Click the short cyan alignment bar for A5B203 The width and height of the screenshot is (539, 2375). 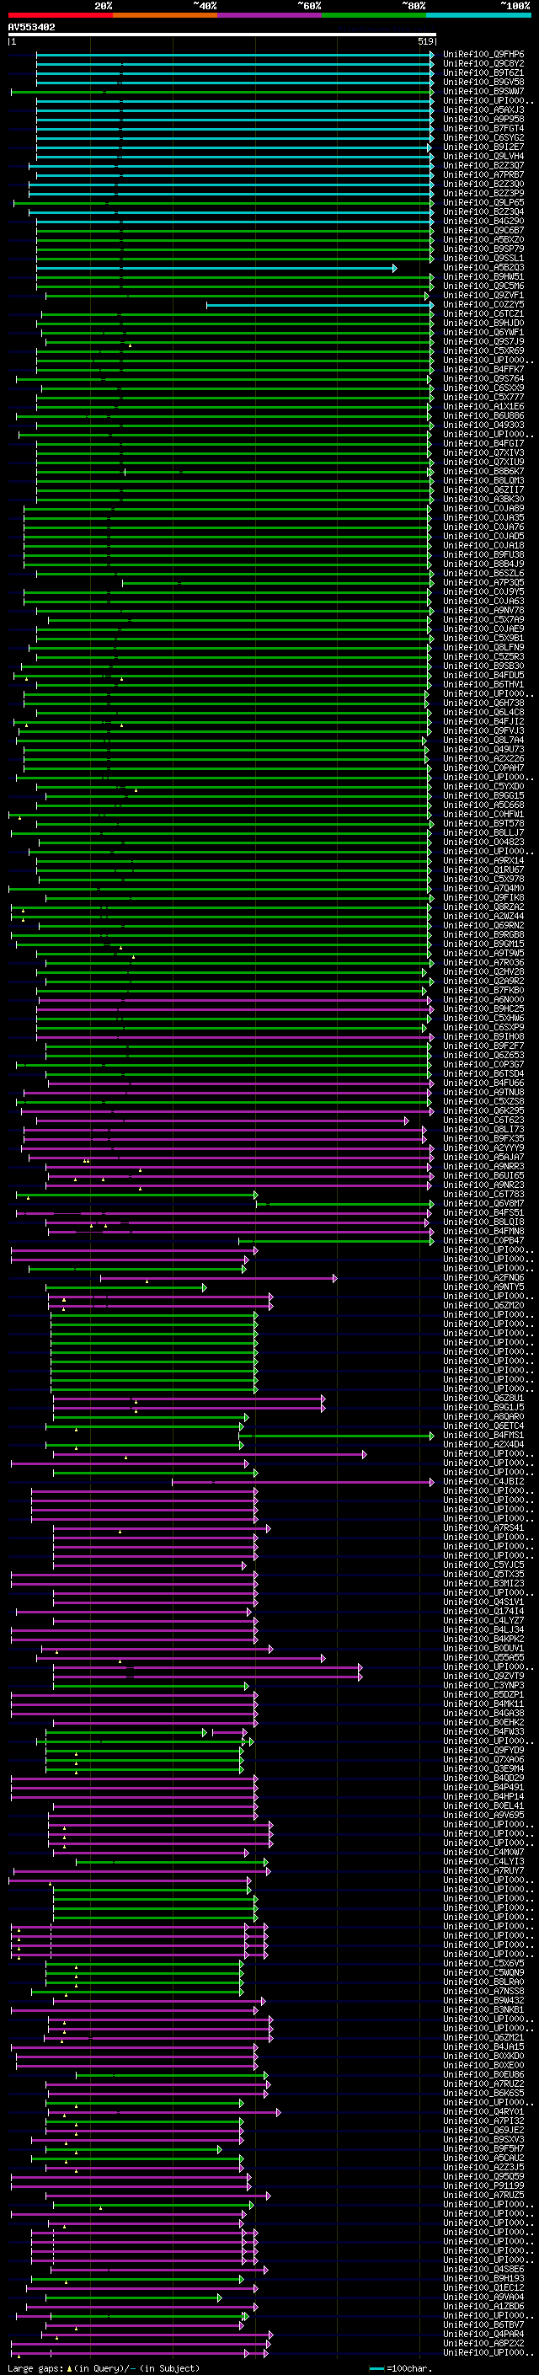click(x=216, y=268)
